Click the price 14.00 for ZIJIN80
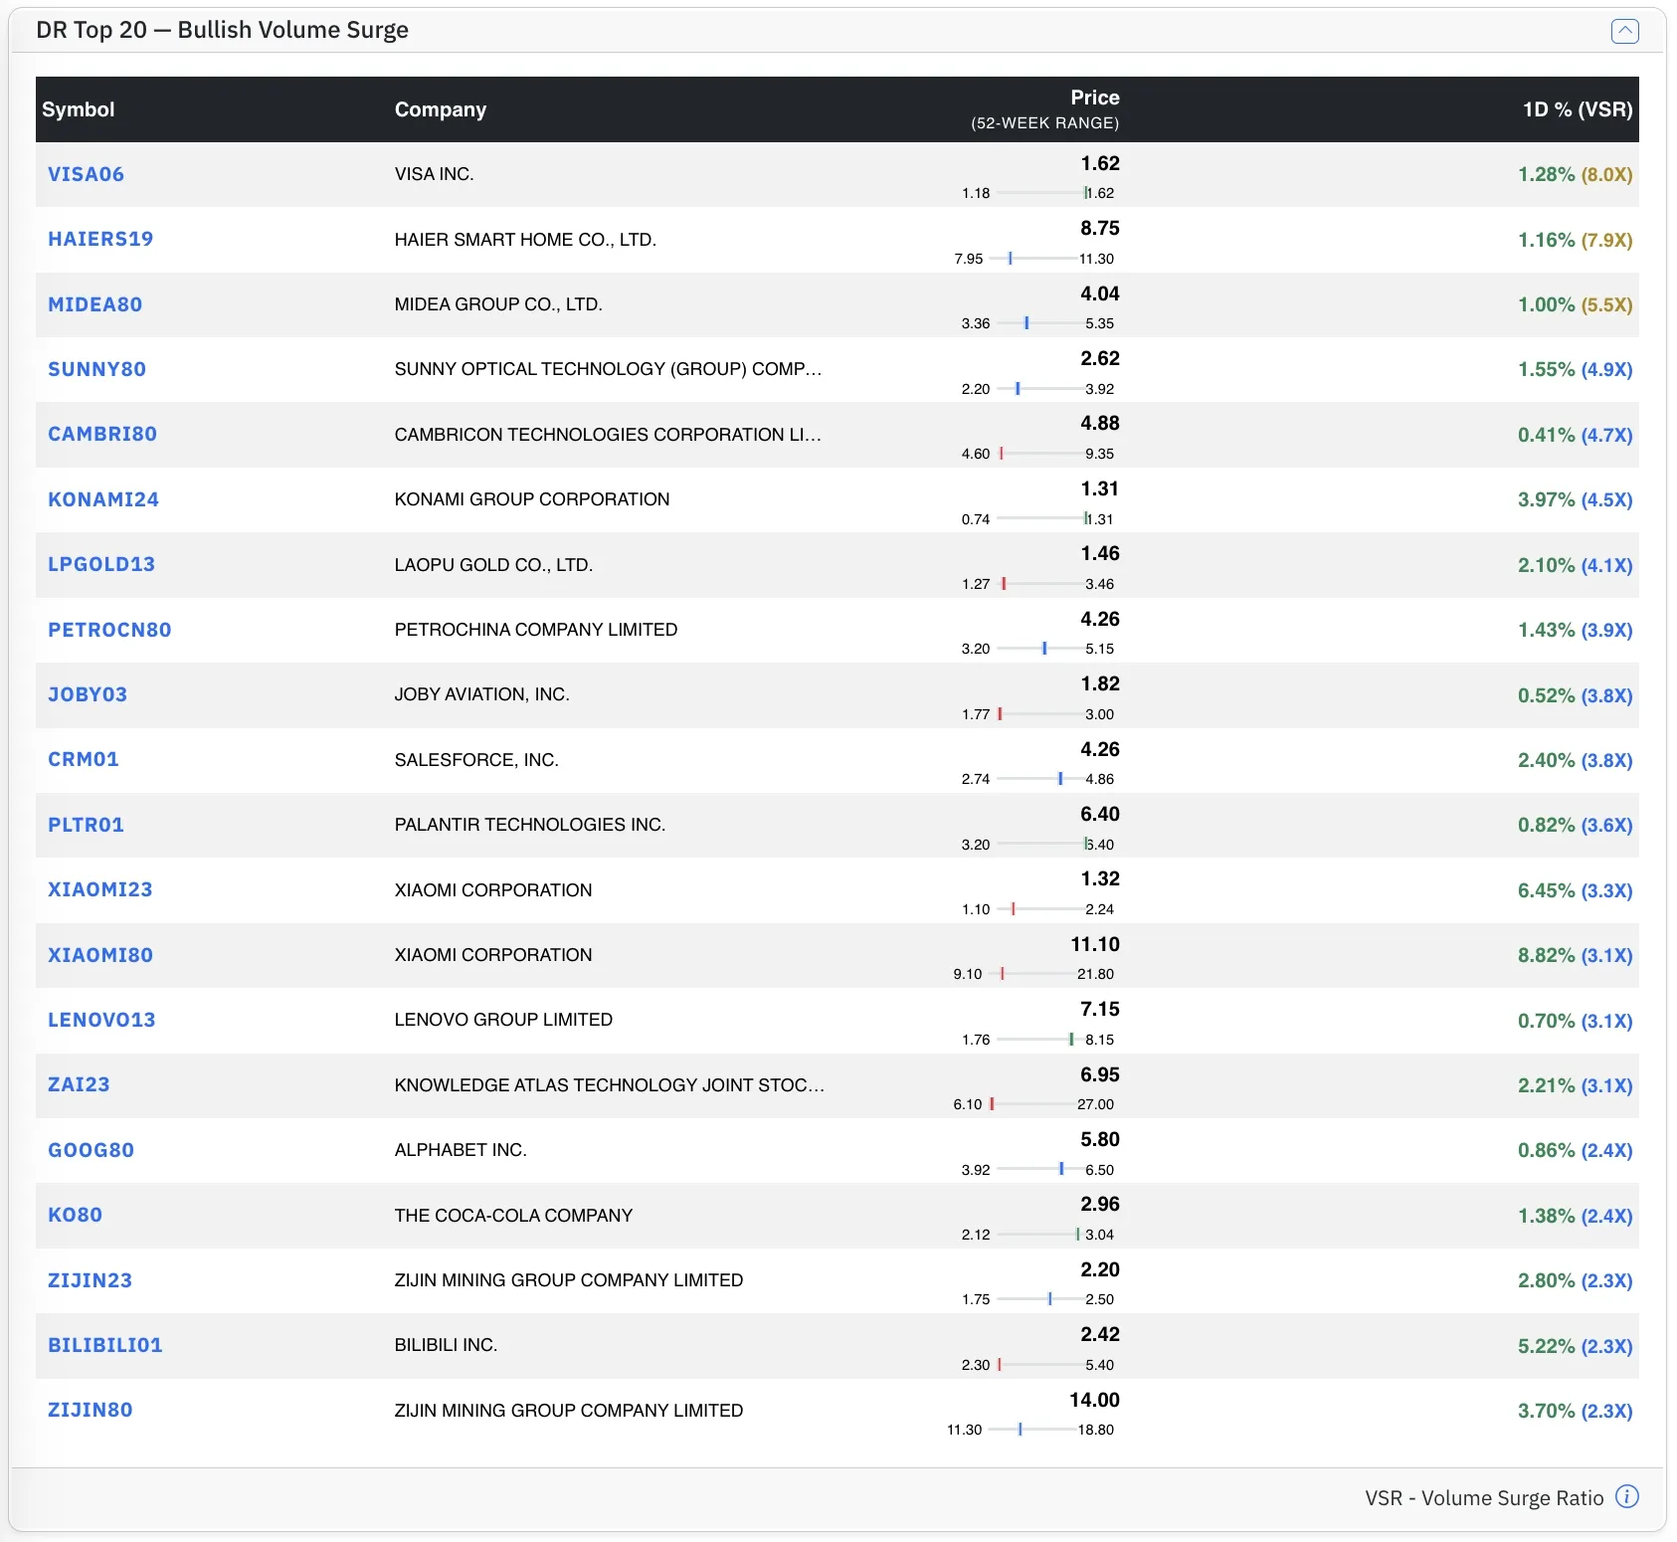 click(1095, 1400)
